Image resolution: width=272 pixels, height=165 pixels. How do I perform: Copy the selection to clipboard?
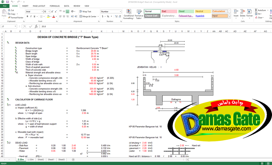11,14
